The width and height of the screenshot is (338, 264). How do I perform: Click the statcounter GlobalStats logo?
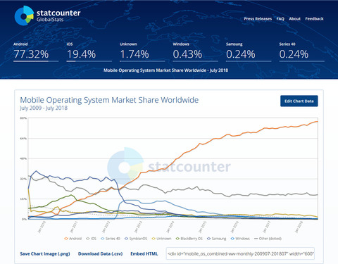(47, 15)
